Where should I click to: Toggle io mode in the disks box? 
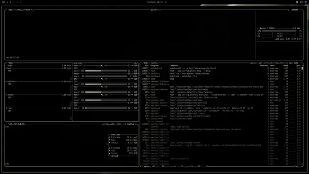tap(135, 63)
